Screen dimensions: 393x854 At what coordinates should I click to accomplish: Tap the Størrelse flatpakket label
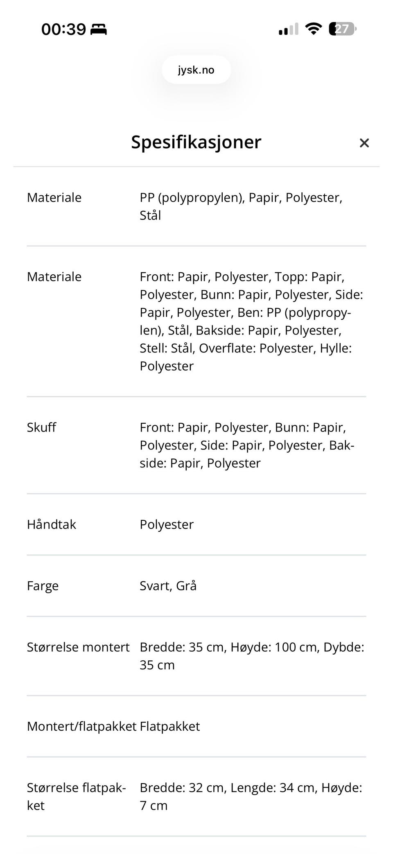[76, 796]
